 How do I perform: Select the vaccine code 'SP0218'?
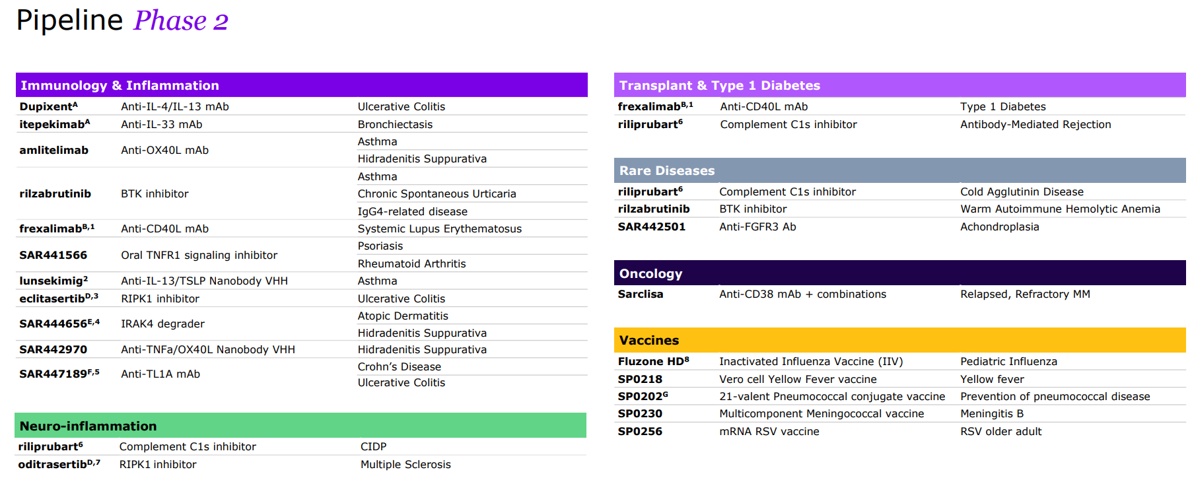[x=640, y=379]
